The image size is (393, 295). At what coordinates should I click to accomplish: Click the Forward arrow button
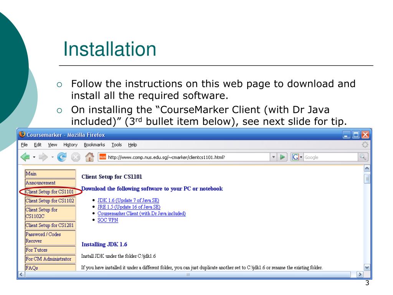pyautogui.click(x=43, y=157)
